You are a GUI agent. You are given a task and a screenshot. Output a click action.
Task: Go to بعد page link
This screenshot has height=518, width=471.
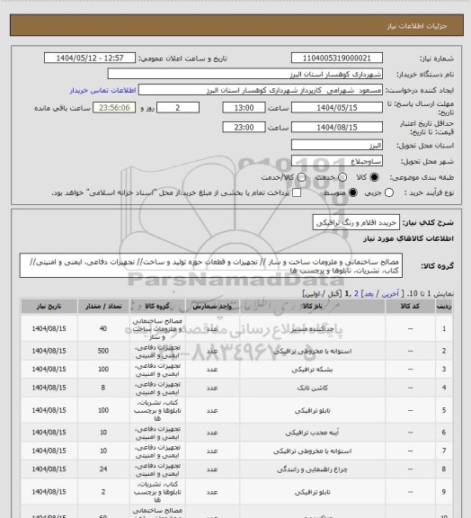[369, 294]
